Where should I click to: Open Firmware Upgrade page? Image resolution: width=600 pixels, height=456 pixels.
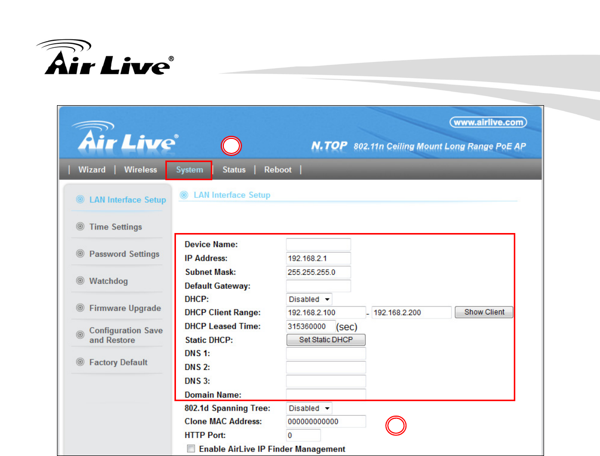click(125, 308)
